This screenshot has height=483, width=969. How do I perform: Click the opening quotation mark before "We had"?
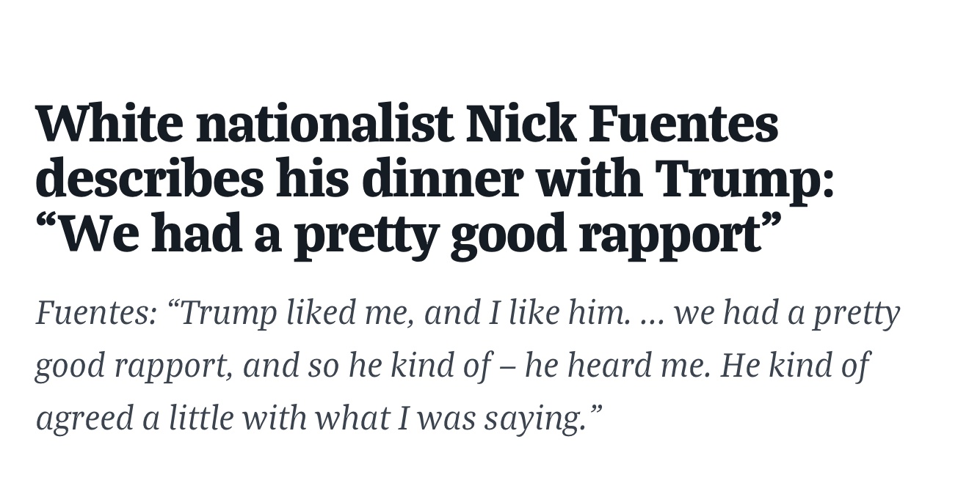coord(47,224)
